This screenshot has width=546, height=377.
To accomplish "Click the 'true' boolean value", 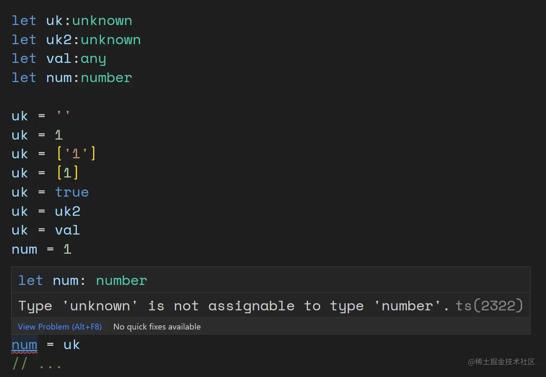I will (72, 192).
